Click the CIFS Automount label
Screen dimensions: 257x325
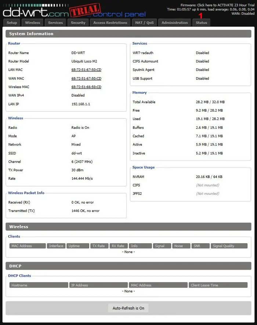tap(145, 61)
